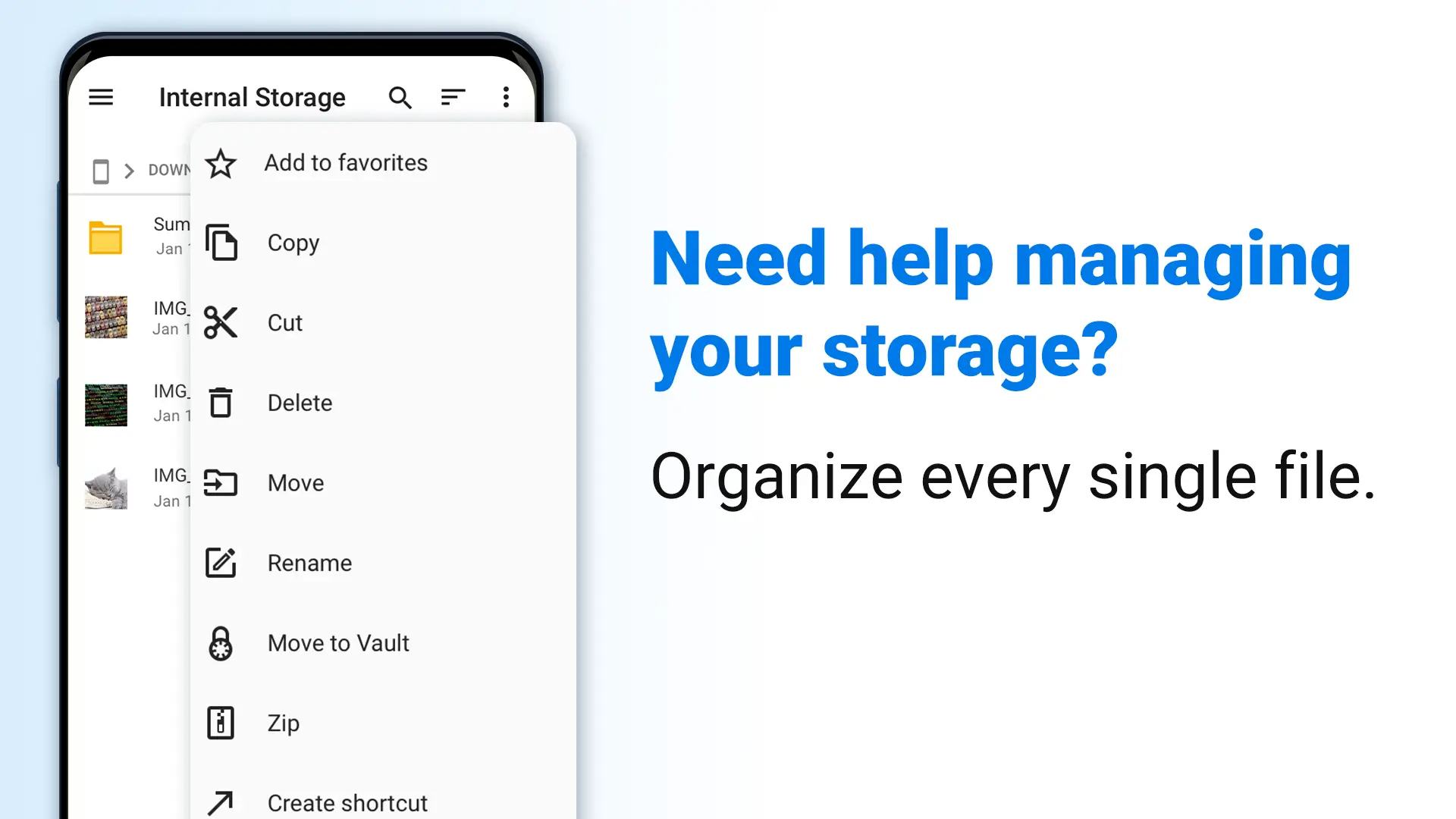
Task: Select the Move context menu entry
Action: pos(295,482)
